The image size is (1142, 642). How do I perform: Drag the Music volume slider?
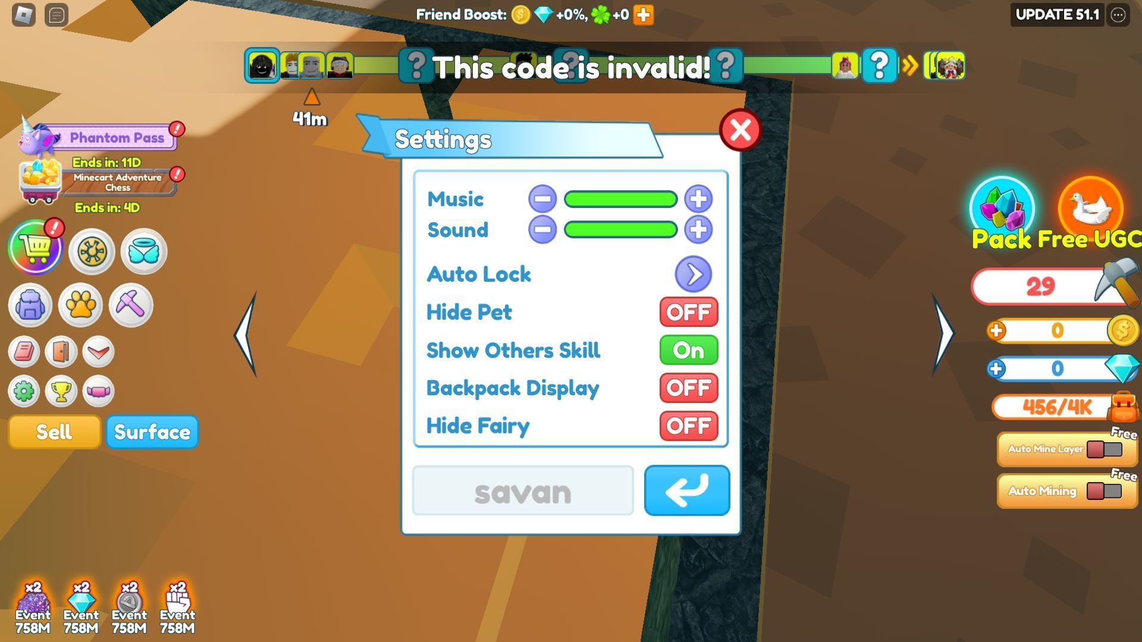pos(619,199)
